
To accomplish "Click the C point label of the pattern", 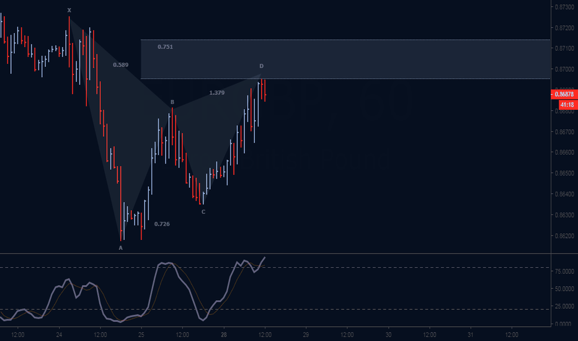I will point(203,212).
